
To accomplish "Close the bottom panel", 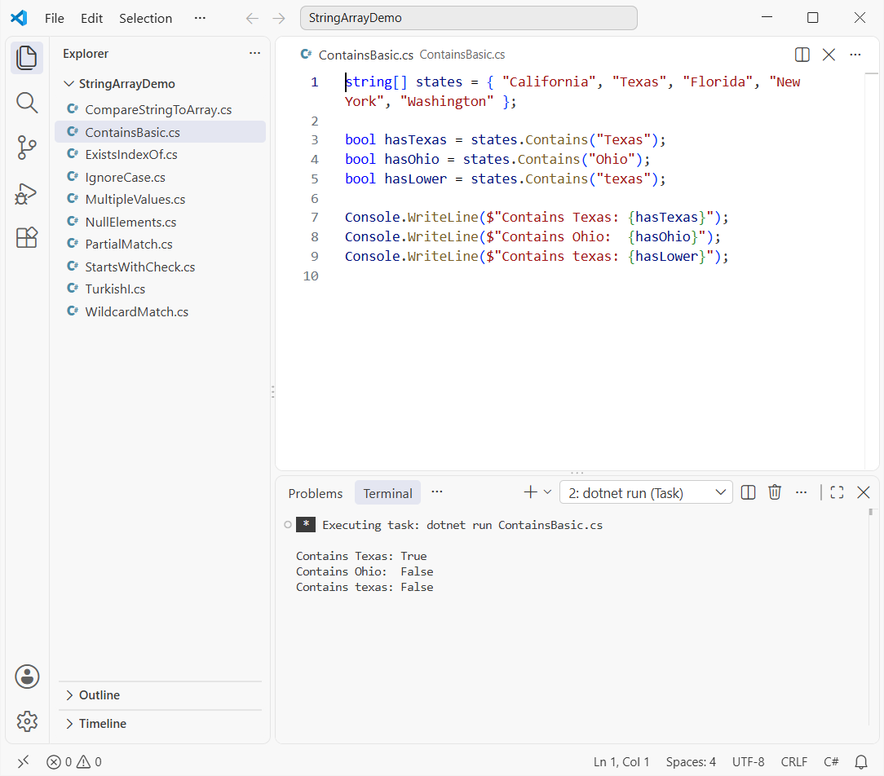I will coord(863,492).
